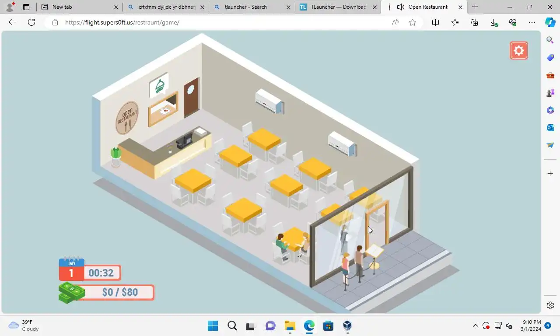Open the Downloads toolbar button

494,22
